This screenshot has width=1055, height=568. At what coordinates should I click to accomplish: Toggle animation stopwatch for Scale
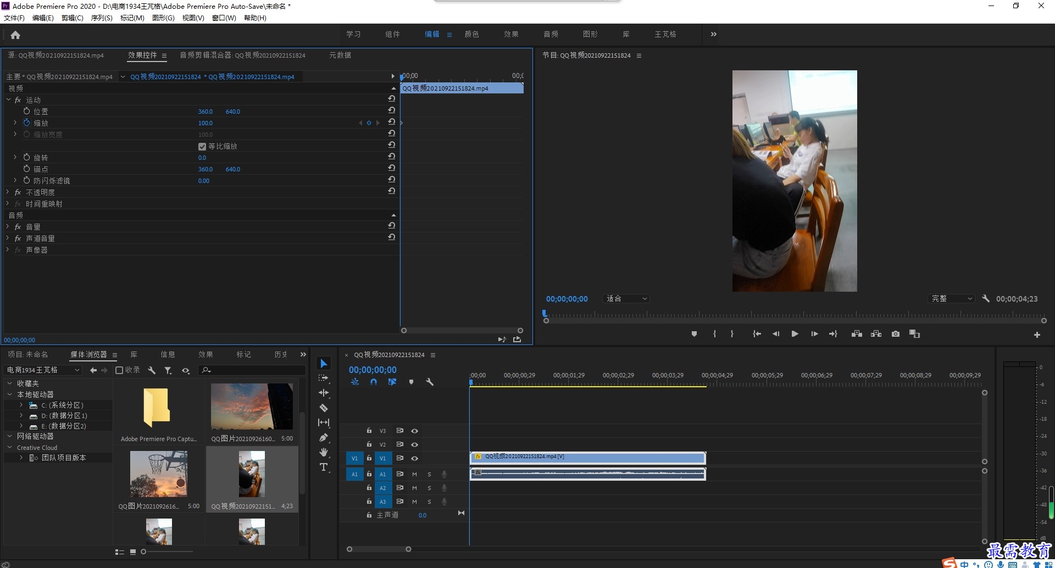point(26,122)
